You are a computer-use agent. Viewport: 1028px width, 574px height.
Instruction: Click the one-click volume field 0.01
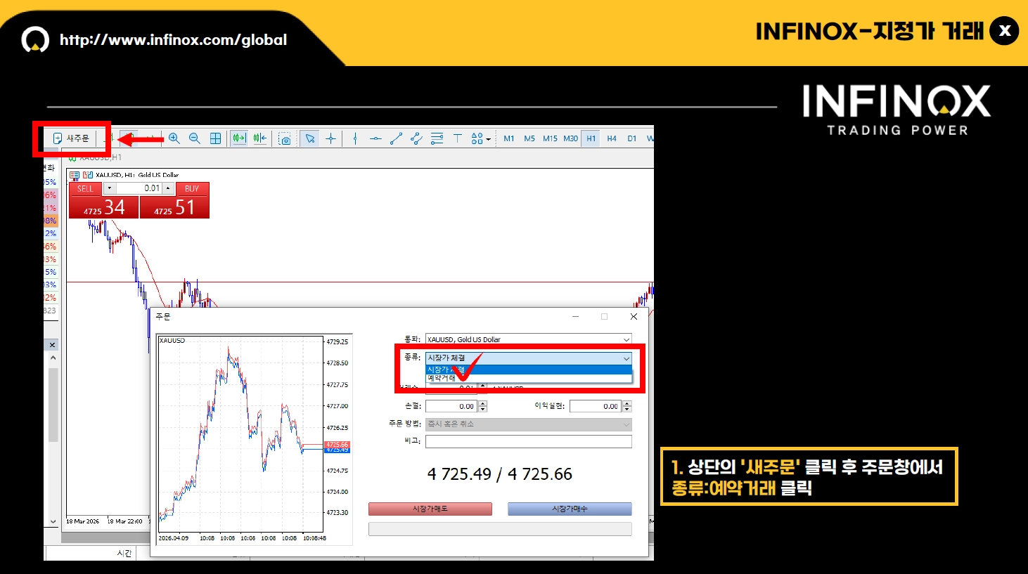[139, 188]
